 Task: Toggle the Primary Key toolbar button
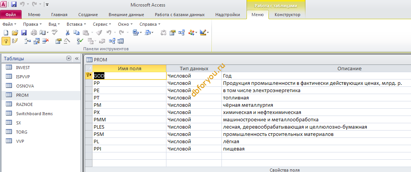6,41
